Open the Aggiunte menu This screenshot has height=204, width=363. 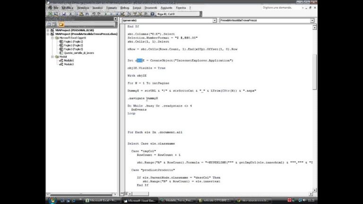[x=166, y=8]
